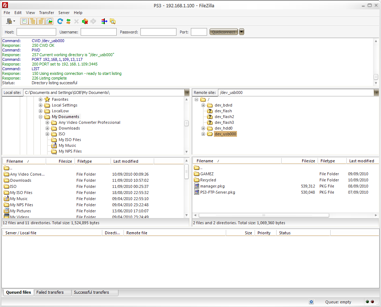Click the Disconnect from server icon
381x307 pixels.
click(85, 22)
